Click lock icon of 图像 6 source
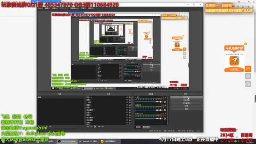The image size is (256, 144). (x=130, y=113)
